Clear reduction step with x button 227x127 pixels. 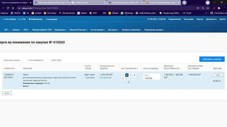click(127, 79)
